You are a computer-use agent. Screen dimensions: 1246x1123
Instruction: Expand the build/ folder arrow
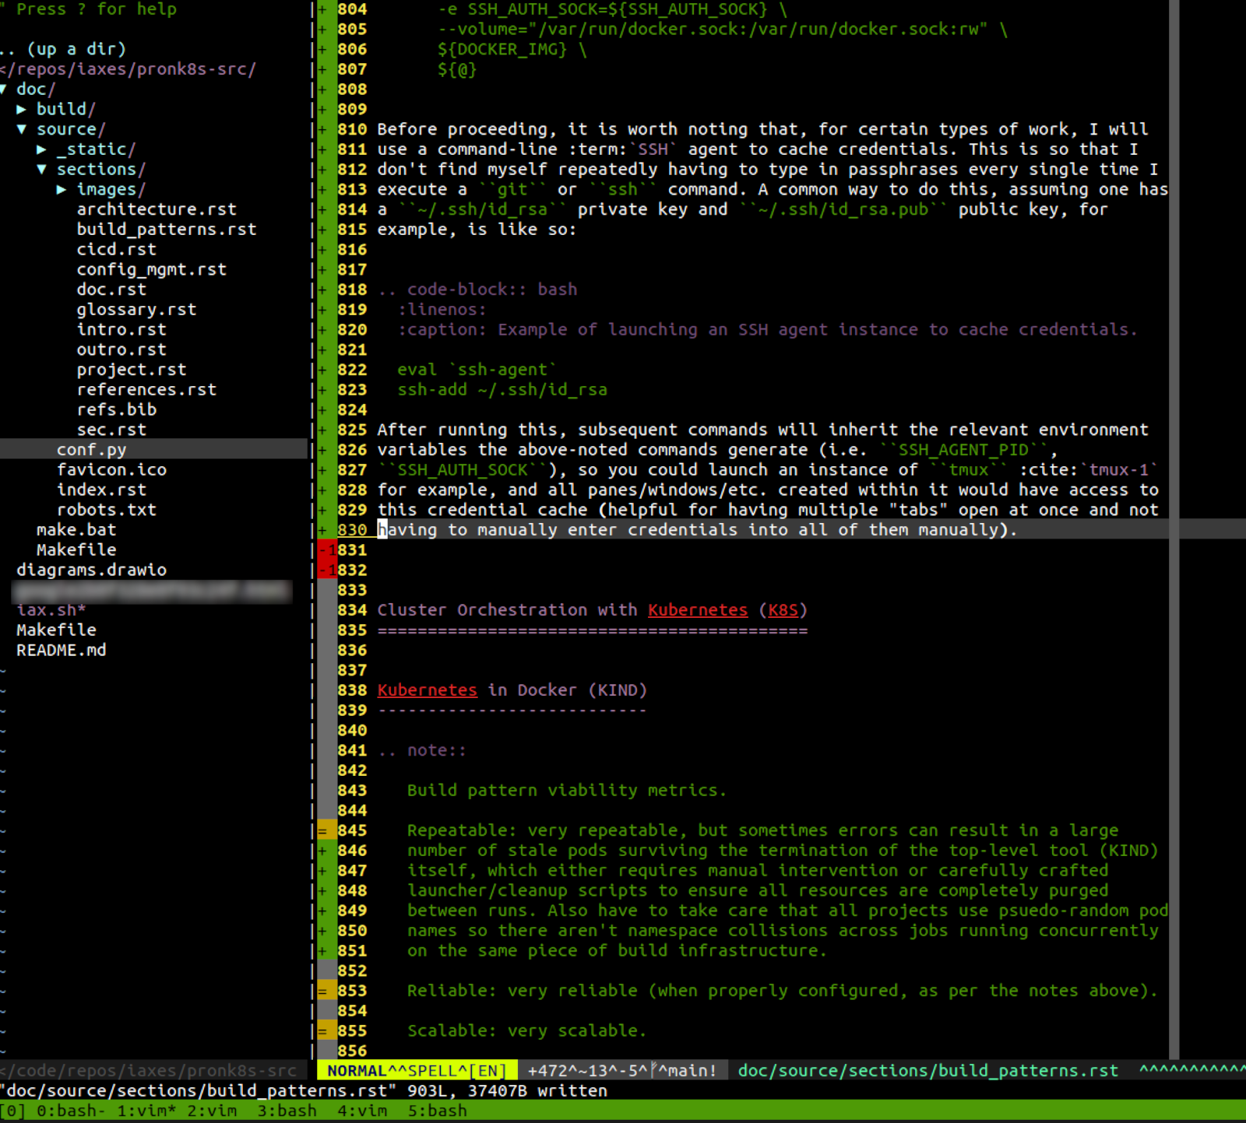pyautogui.click(x=22, y=109)
